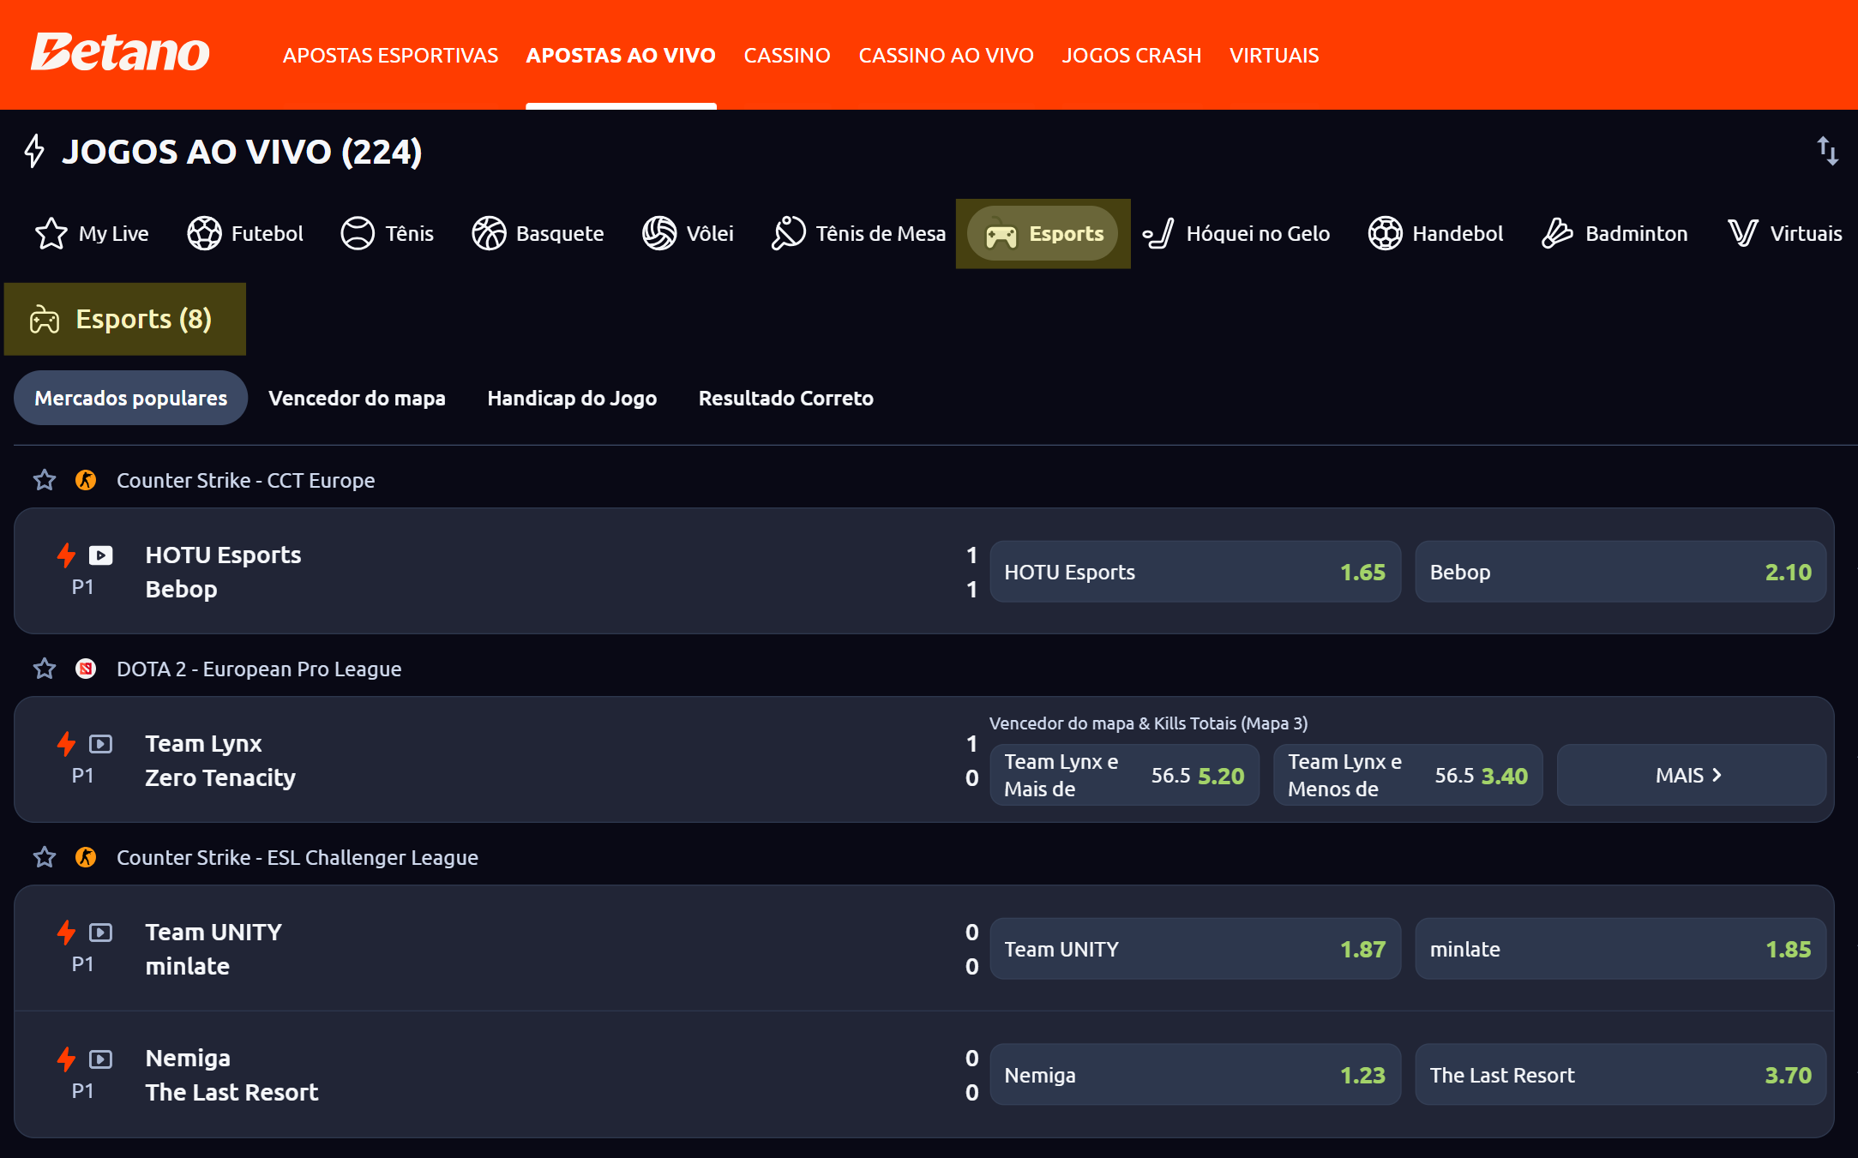Click Vencedor do mapa & Kills Totais label
The image size is (1858, 1158).
pyautogui.click(x=1149, y=723)
